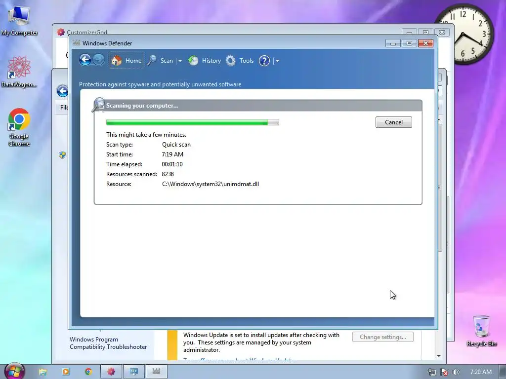Screen dimensions: 506x379
Task: Start a scan using the Scan label
Action: pos(167,61)
